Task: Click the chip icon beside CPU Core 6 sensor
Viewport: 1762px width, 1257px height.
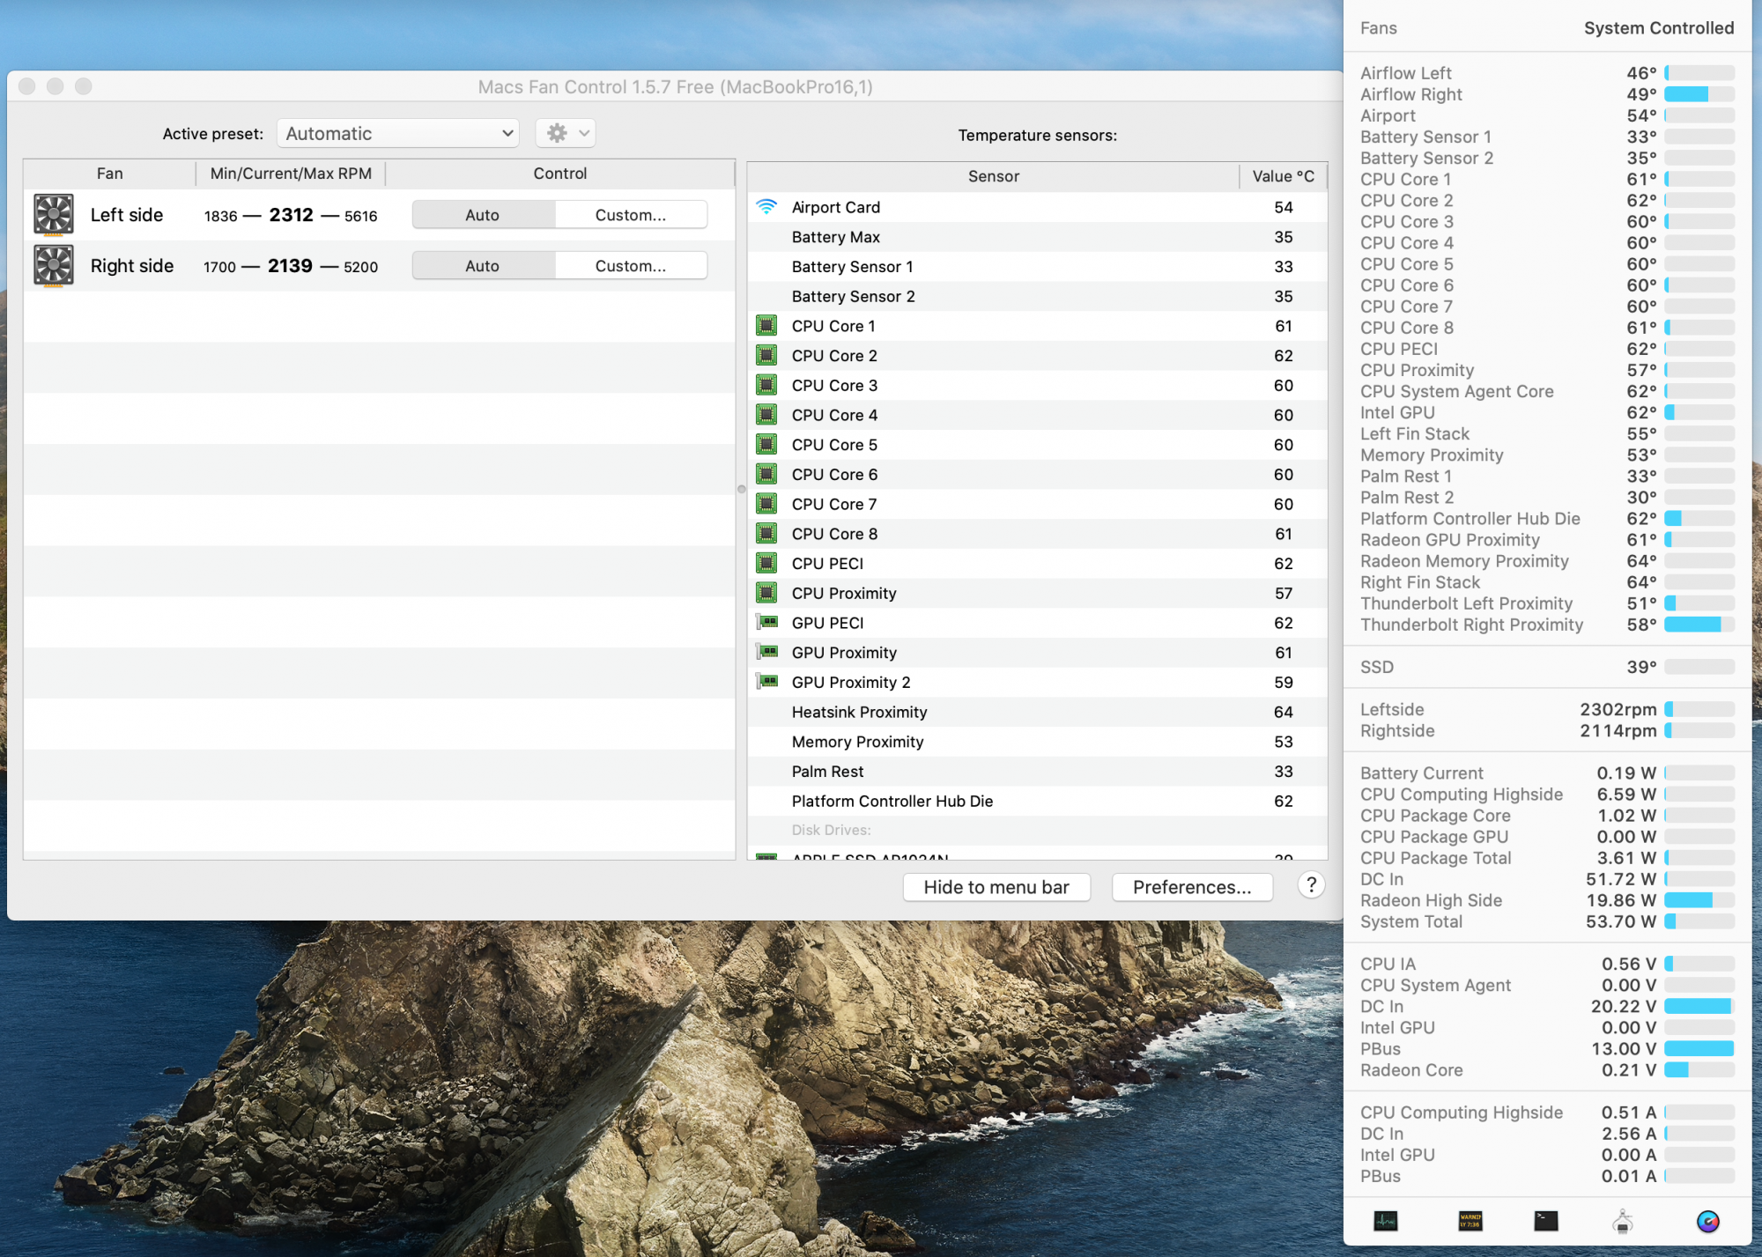Action: click(766, 475)
